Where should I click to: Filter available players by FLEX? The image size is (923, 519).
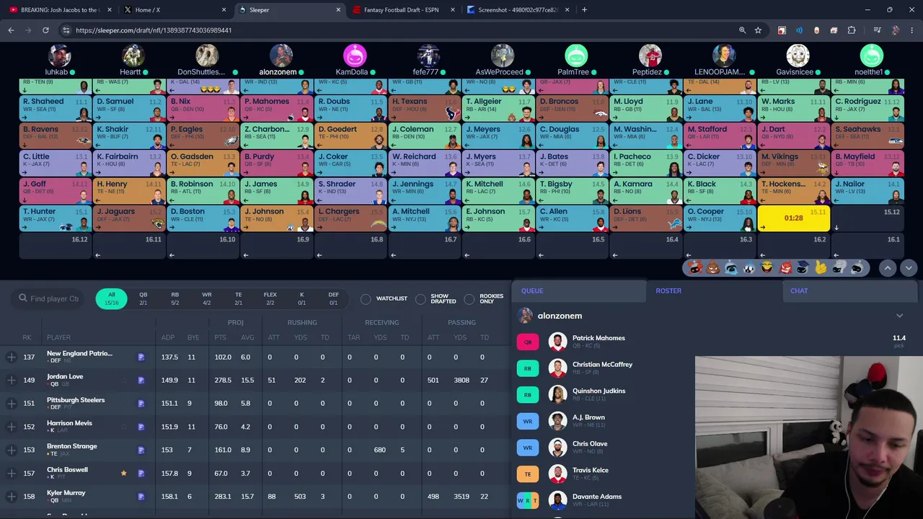tap(270, 298)
